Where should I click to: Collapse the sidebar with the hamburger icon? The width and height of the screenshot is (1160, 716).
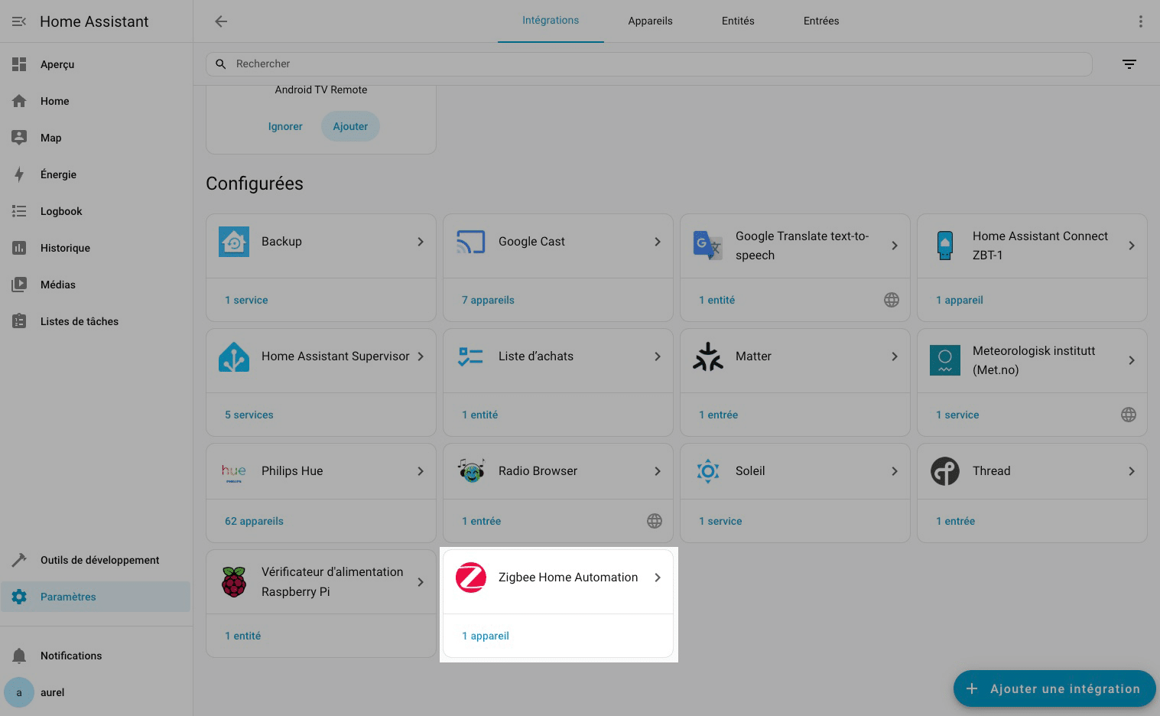(19, 21)
